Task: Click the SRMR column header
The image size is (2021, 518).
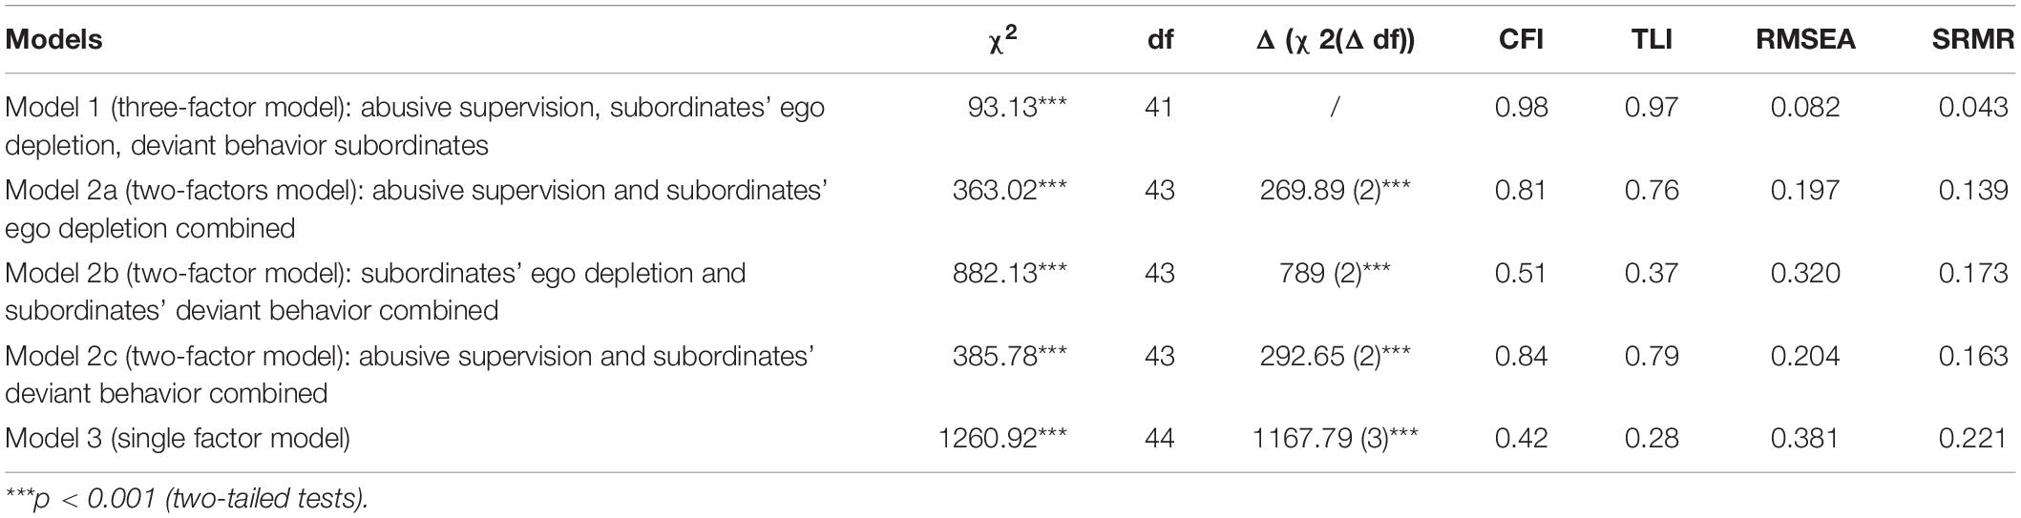Action: coord(1973,39)
